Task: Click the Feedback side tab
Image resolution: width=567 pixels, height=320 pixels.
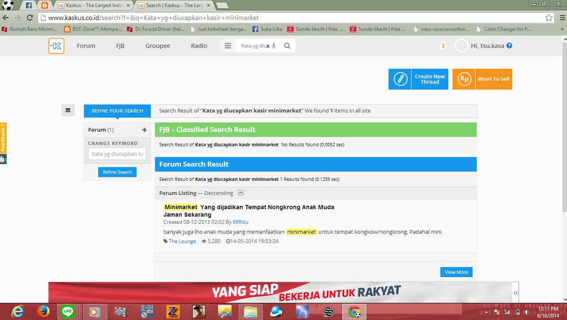Action: 3,138
